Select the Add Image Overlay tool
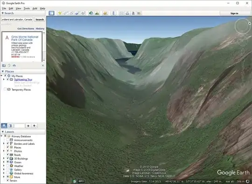This screenshot has height=184, width=252. pos(77,13)
